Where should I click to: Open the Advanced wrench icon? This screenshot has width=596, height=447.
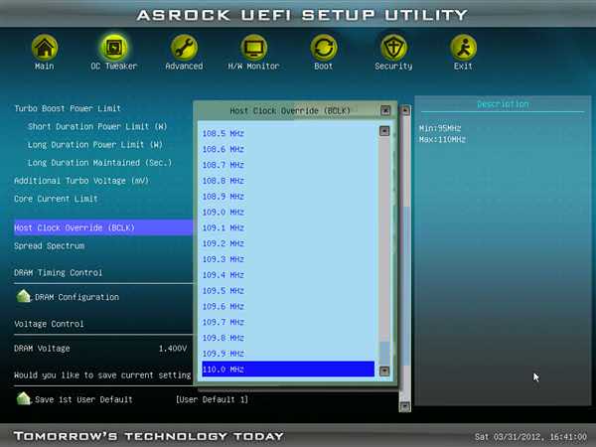[x=184, y=48]
